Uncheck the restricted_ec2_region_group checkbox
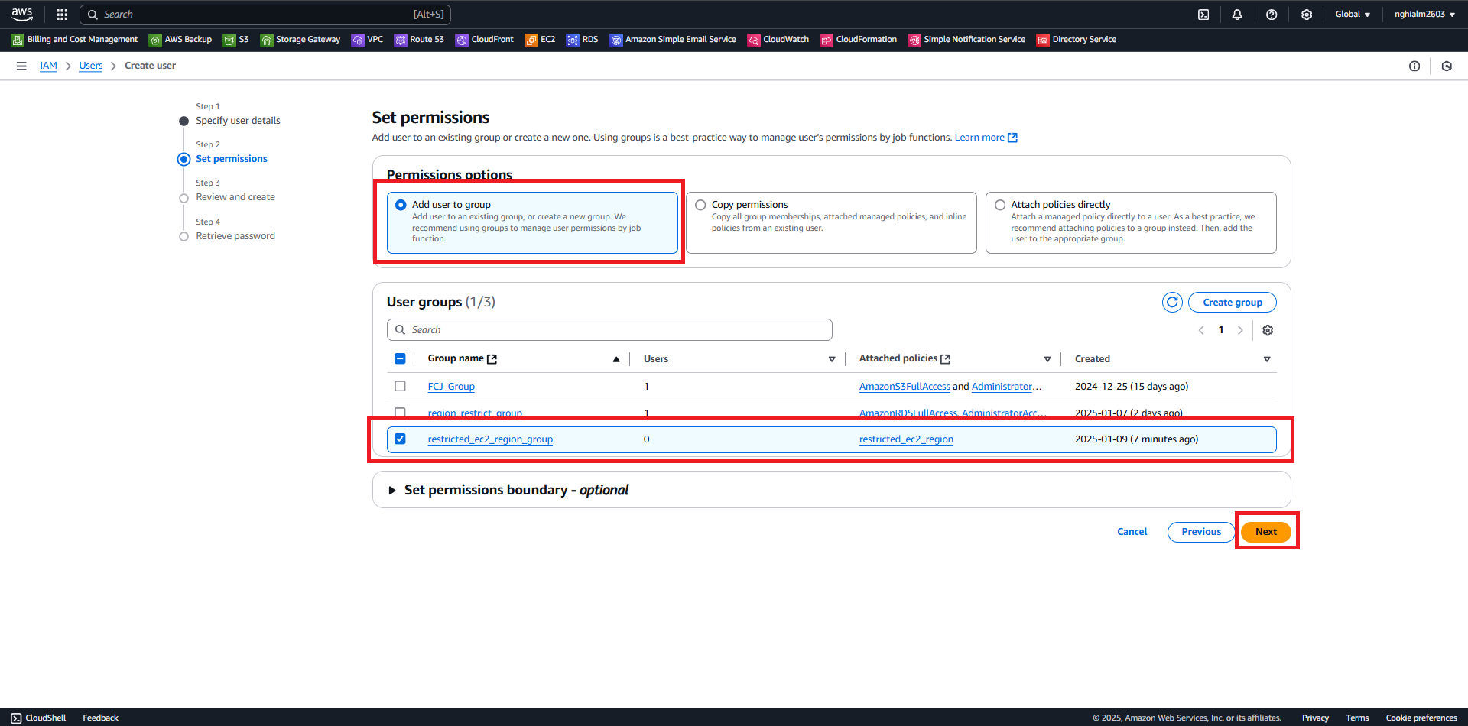1468x726 pixels. coord(400,439)
